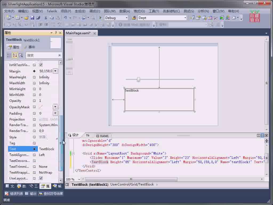
Task: Open Solution Explorer from the toolbar icon
Action: click(192, 18)
